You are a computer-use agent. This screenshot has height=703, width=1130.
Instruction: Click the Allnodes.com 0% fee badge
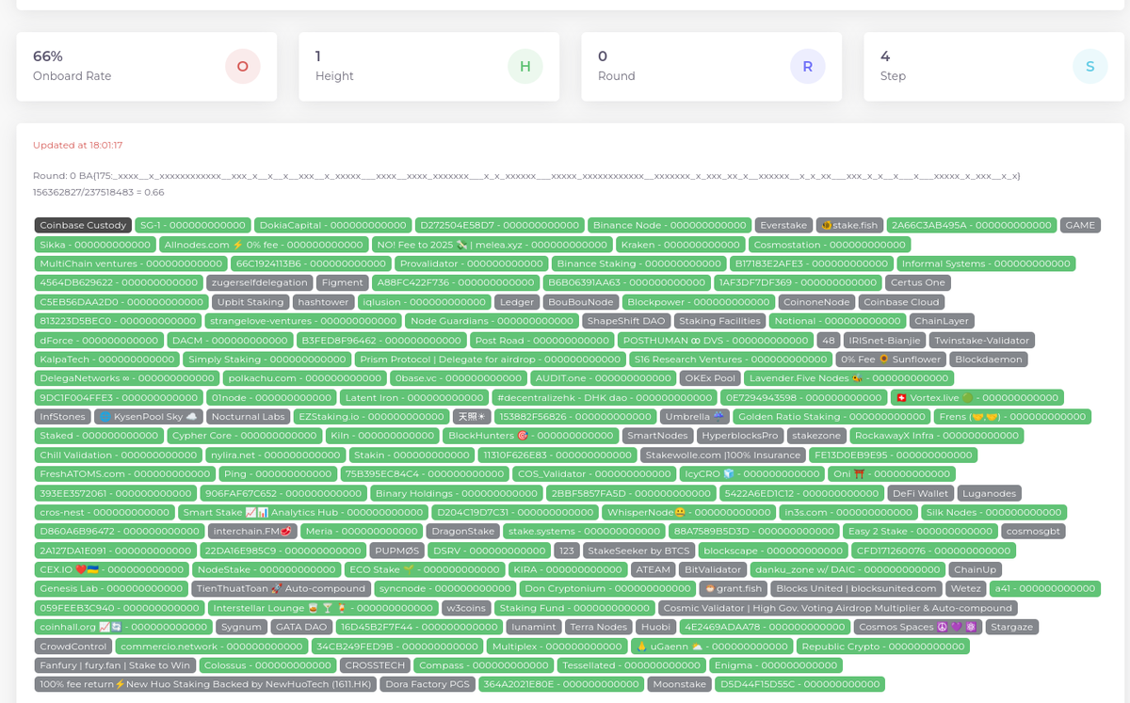tap(265, 245)
